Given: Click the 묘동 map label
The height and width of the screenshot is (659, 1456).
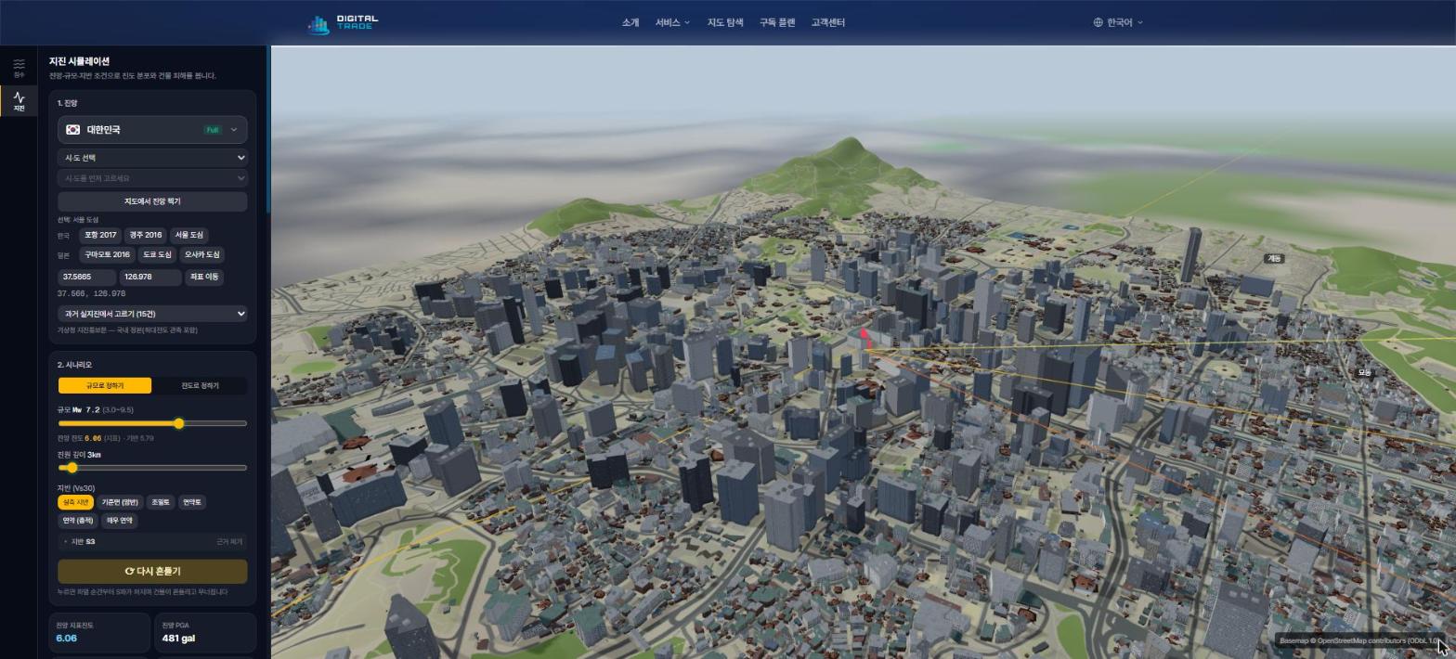Looking at the screenshot, I should tap(1364, 372).
